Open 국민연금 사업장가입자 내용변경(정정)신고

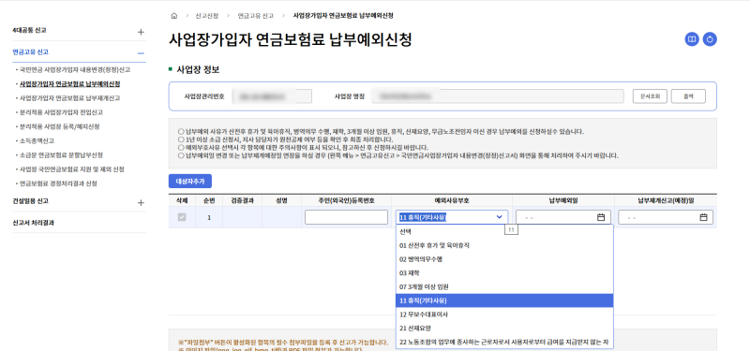point(75,69)
